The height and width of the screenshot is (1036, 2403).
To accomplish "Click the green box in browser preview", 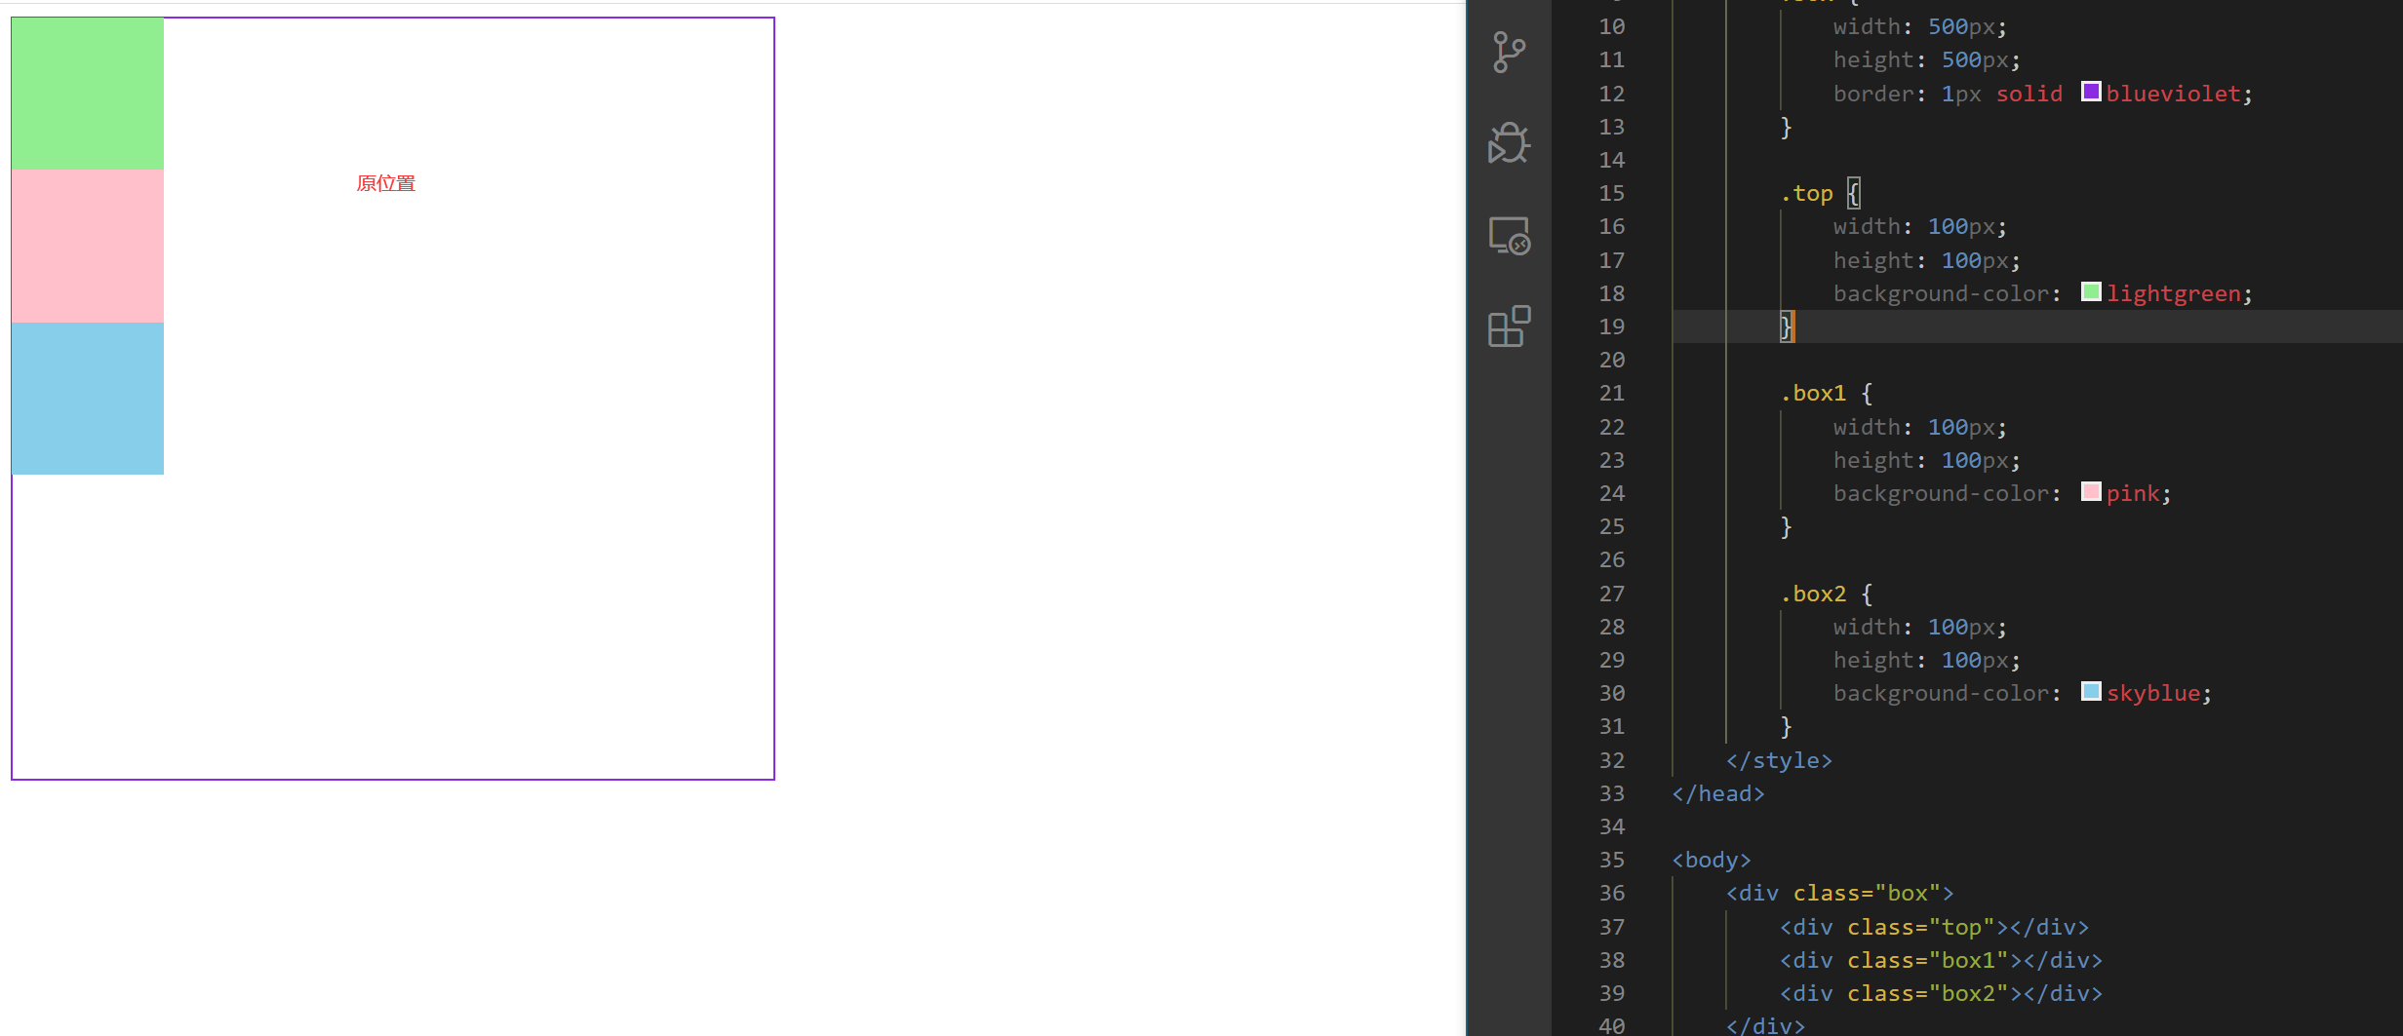I will coord(88,94).
